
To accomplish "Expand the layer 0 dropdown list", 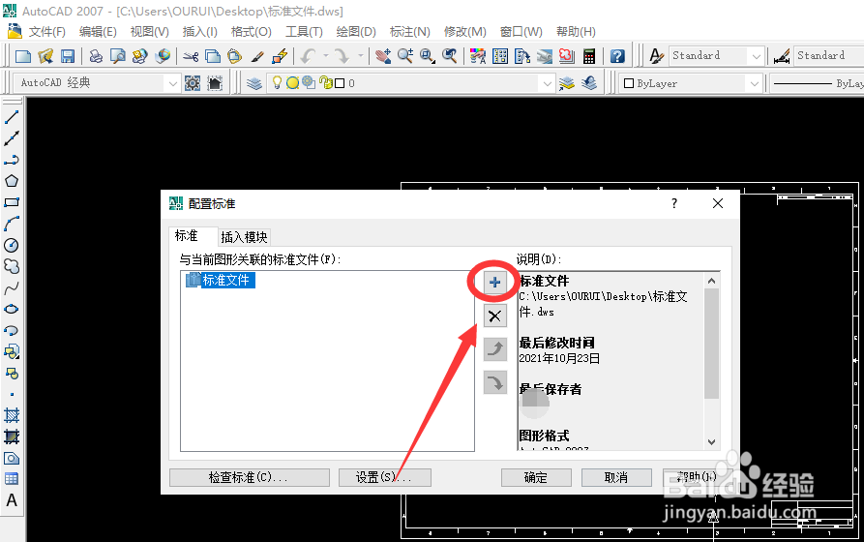I will click(x=547, y=83).
